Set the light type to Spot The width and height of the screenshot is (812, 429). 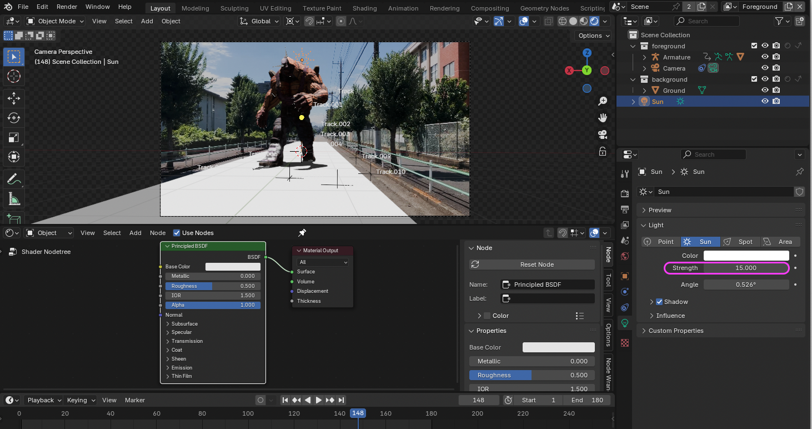740,242
